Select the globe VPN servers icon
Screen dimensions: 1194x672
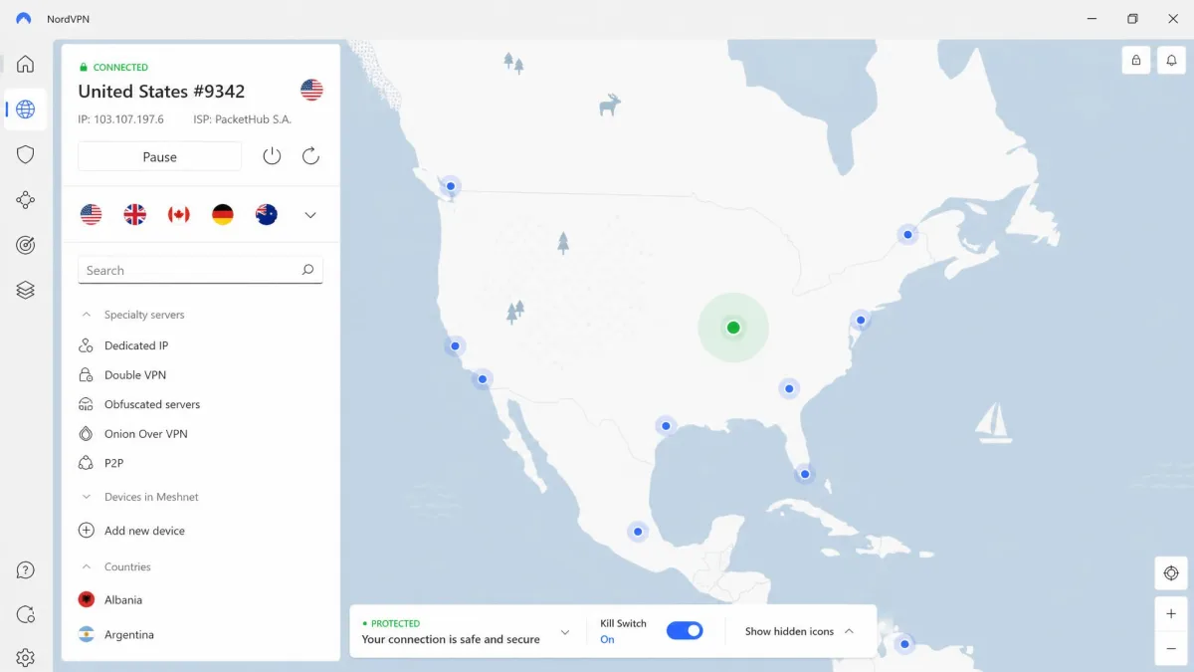(26, 110)
